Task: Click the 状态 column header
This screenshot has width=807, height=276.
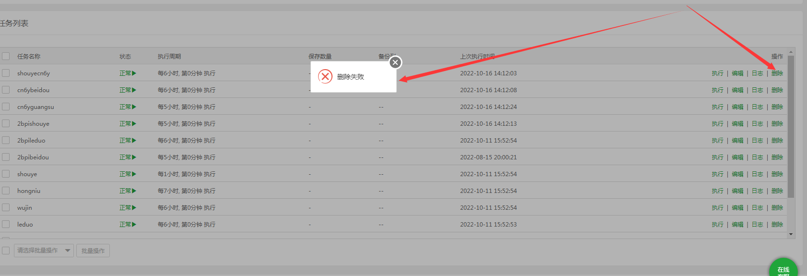Action: click(x=125, y=57)
